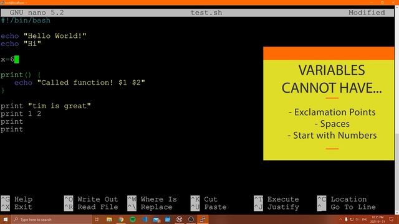Viewport: 399px width, 224px height.
Task: Open Task View from the taskbar
Action: click(97, 220)
